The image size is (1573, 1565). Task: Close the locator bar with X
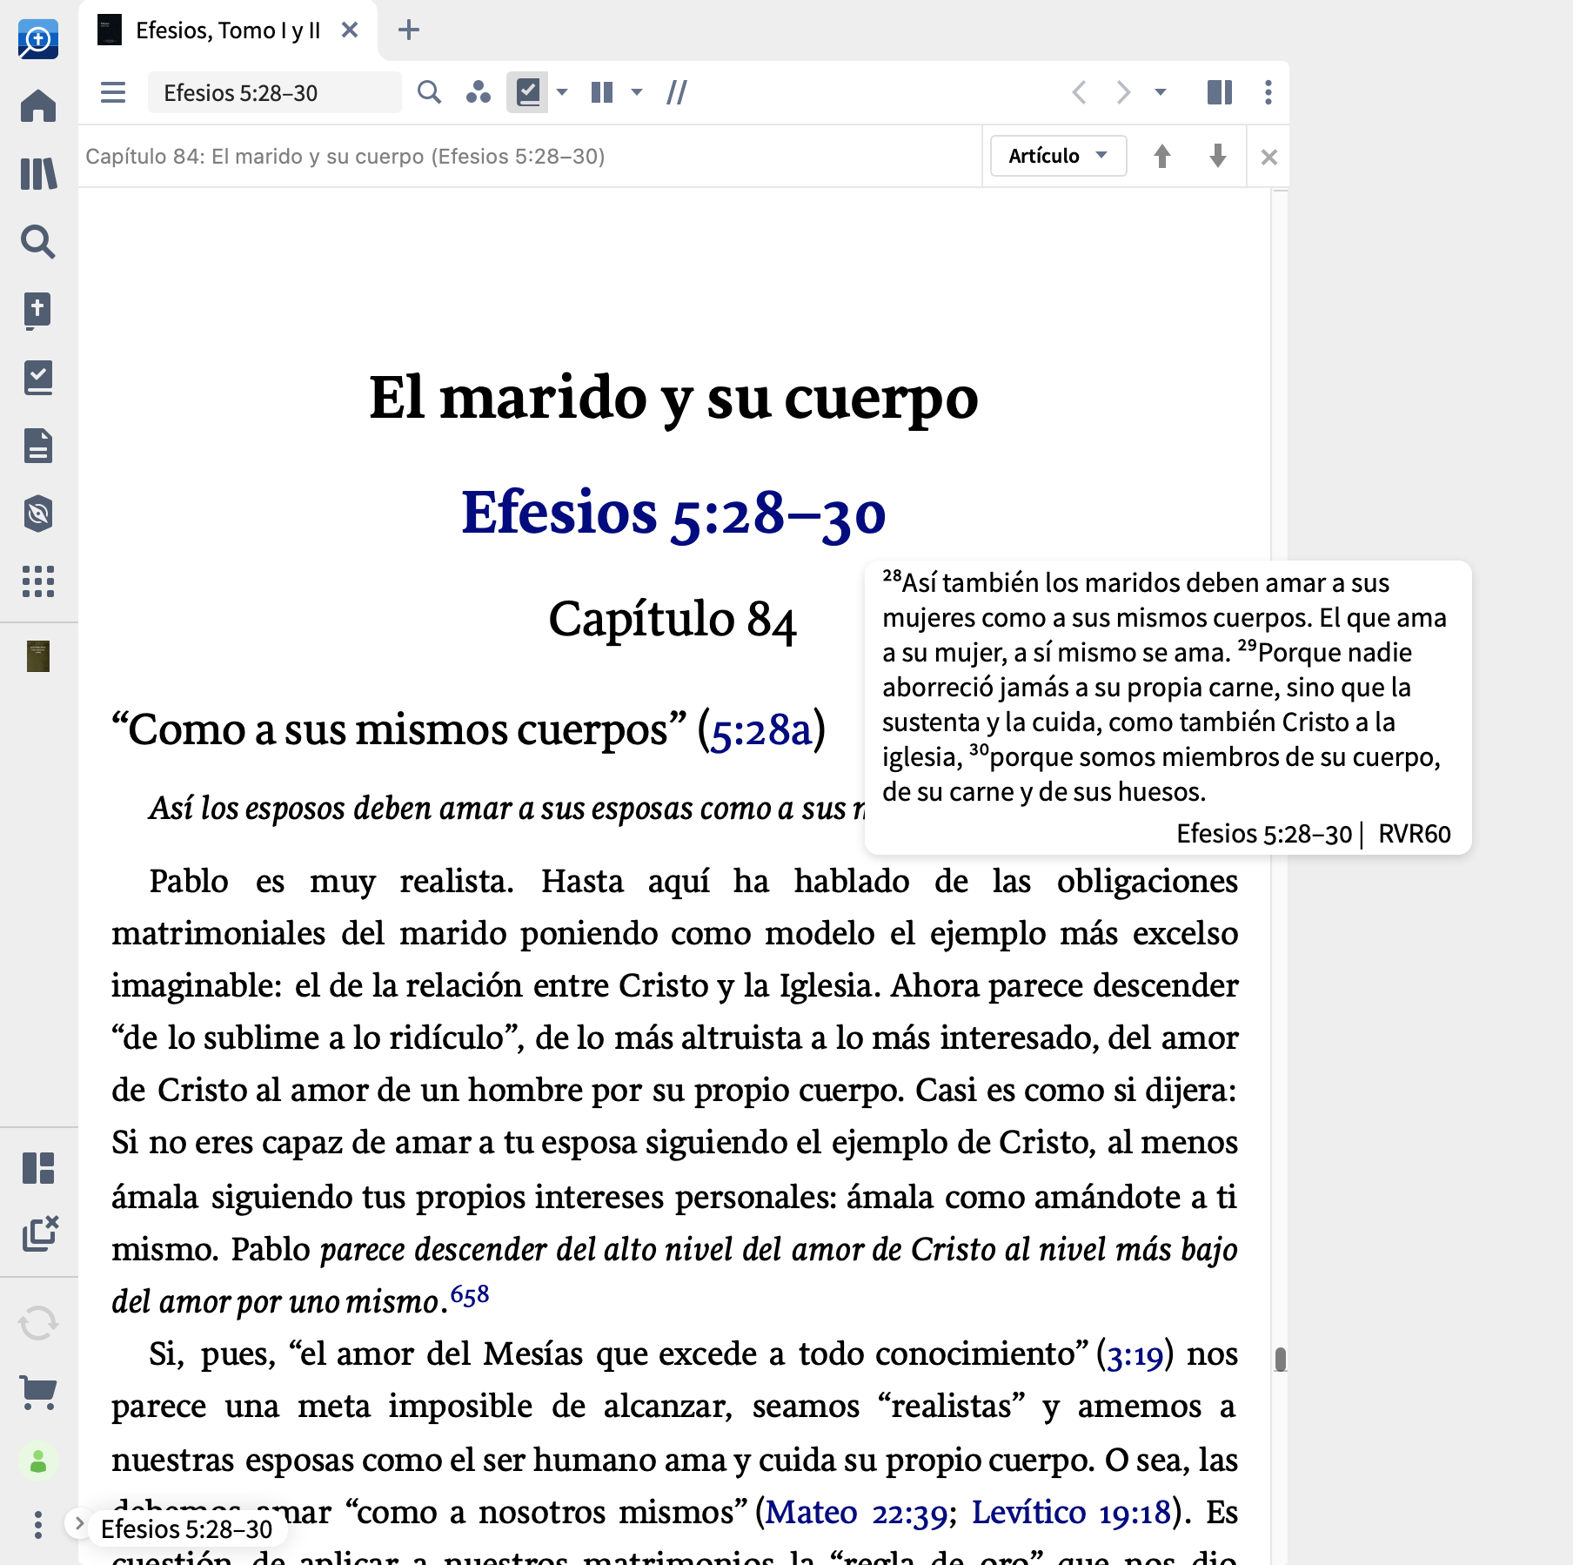(1269, 158)
